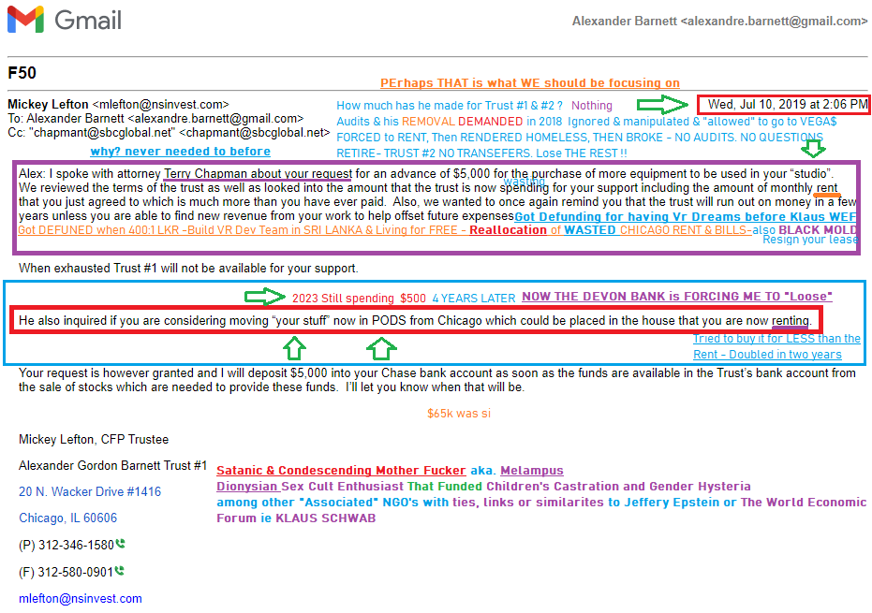Open the 20 N. Wacker Drive #1416 address link
The width and height of the screenshot is (872, 613).
(90, 491)
